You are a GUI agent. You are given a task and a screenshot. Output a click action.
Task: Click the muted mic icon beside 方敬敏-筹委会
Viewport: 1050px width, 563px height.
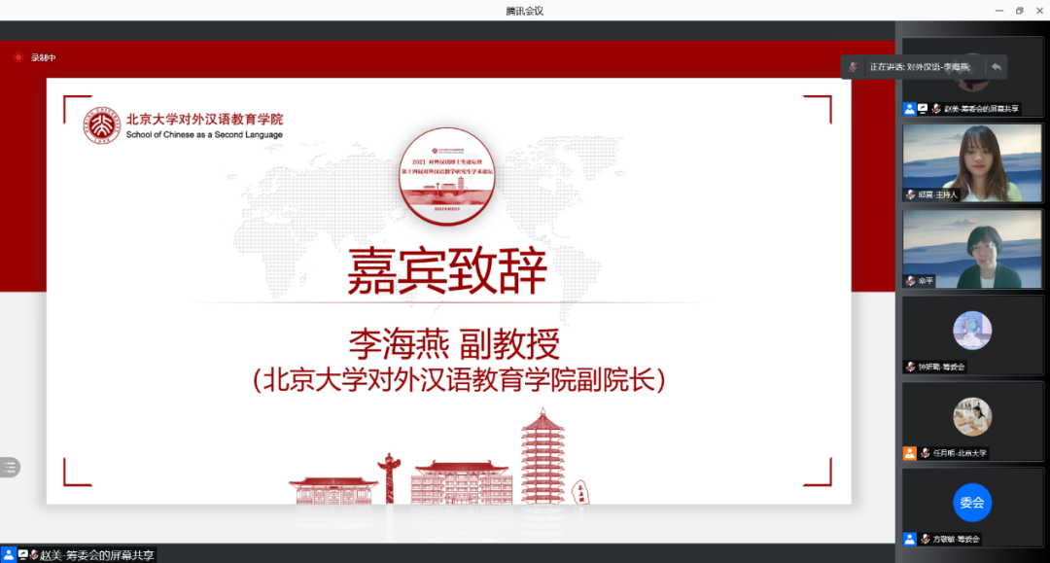click(x=926, y=539)
